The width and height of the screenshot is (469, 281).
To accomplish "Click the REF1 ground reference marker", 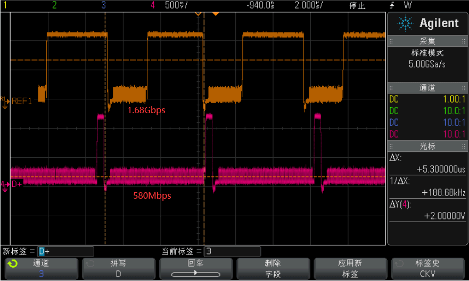I will (x=4, y=100).
